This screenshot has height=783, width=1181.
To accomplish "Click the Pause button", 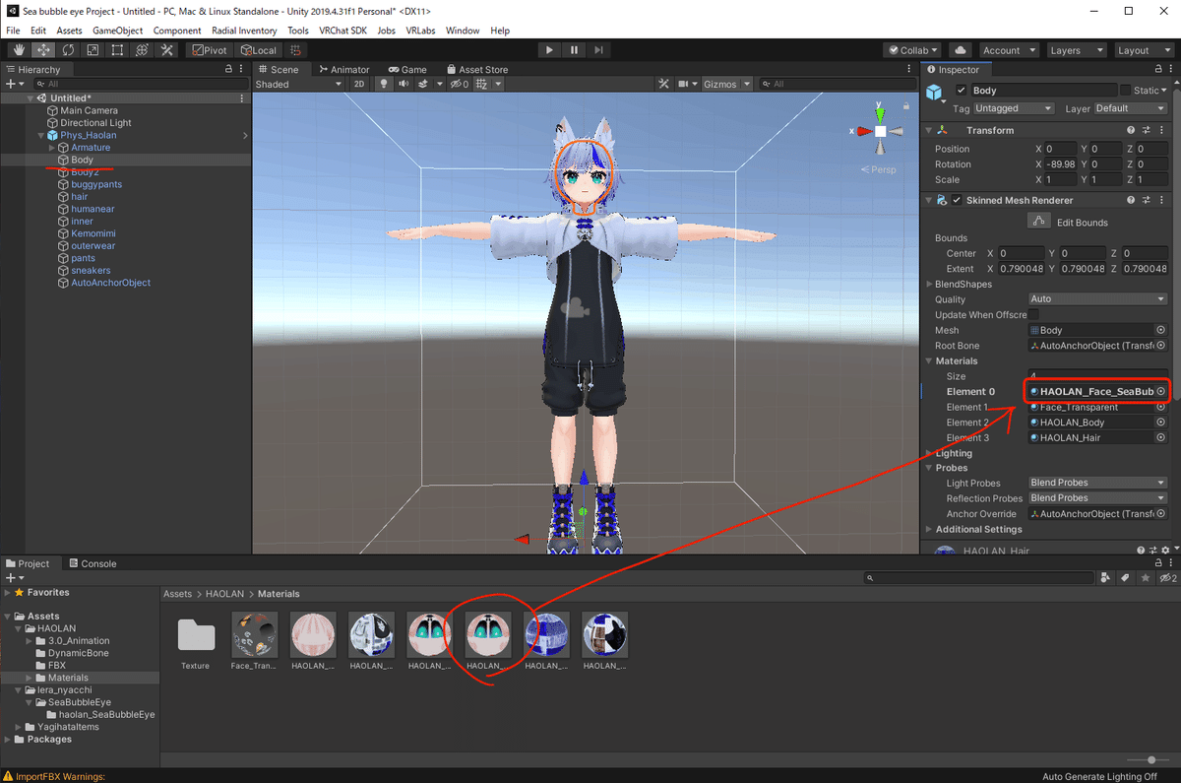I will 574,50.
